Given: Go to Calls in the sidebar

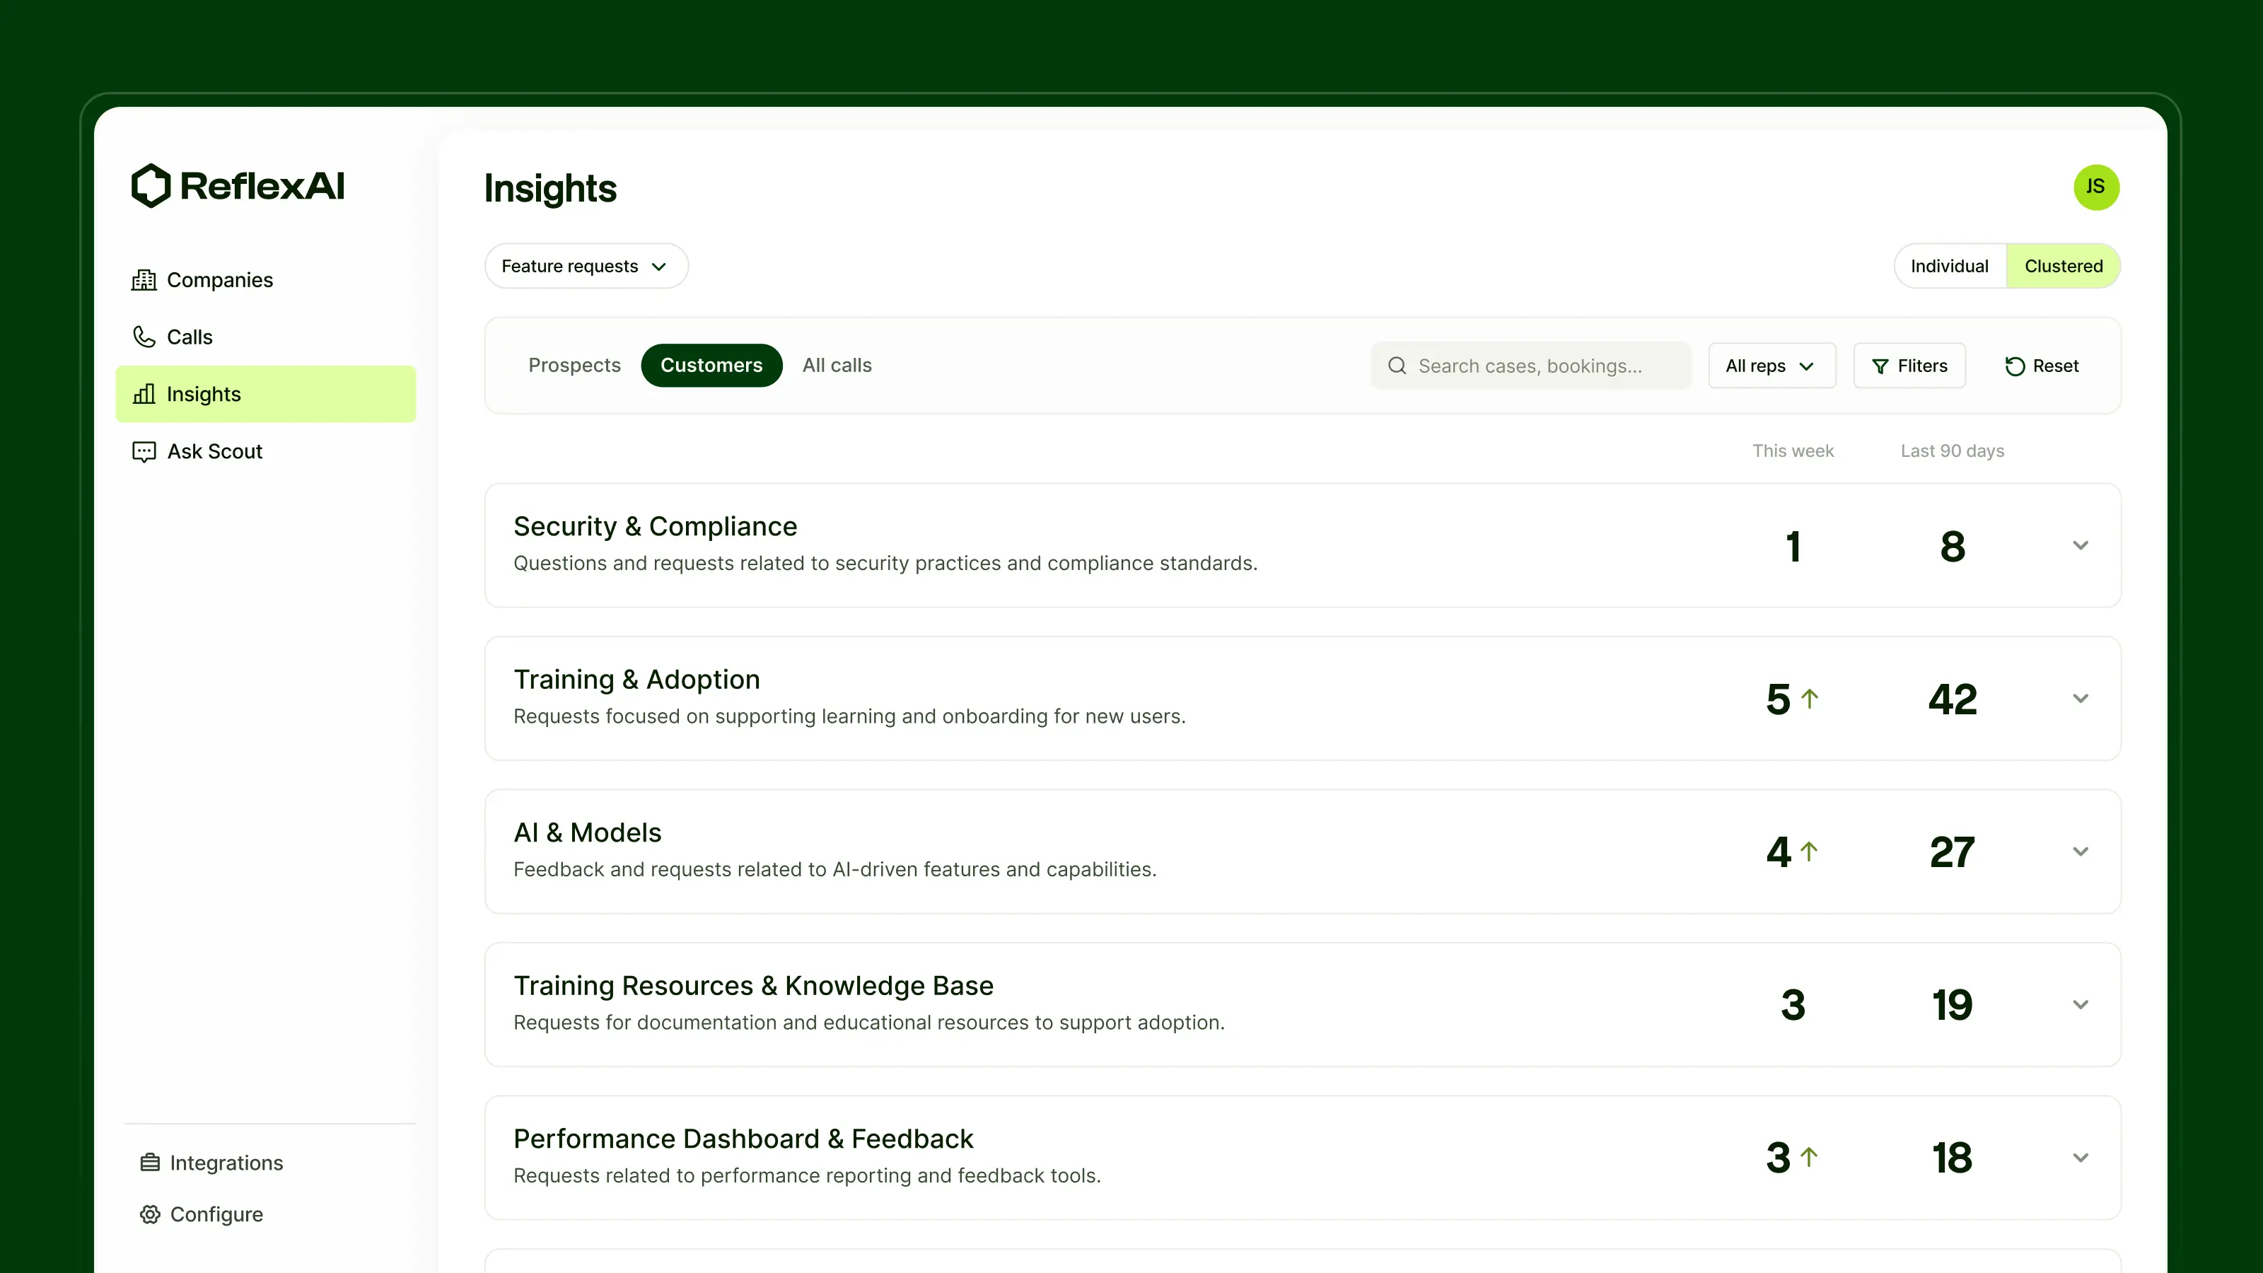Looking at the screenshot, I should (265, 337).
